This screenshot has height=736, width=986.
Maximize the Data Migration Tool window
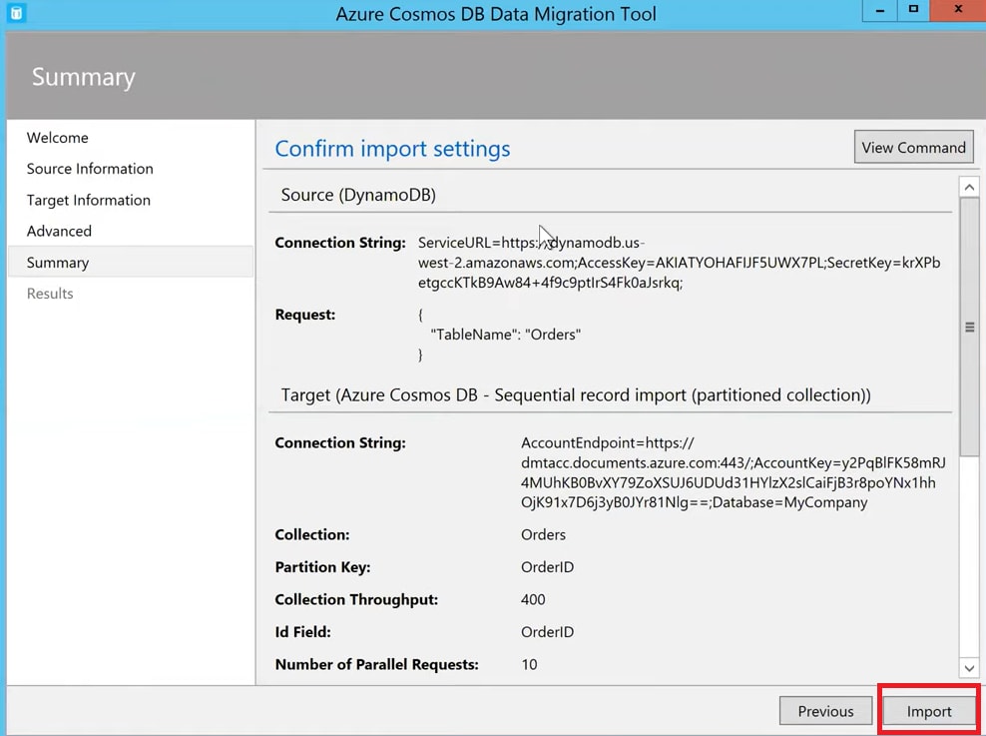click(914, 10)
